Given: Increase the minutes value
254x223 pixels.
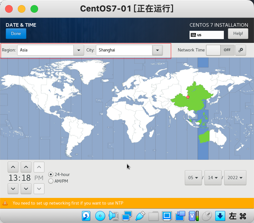Looking at the screenshot, I should point(26,167).
